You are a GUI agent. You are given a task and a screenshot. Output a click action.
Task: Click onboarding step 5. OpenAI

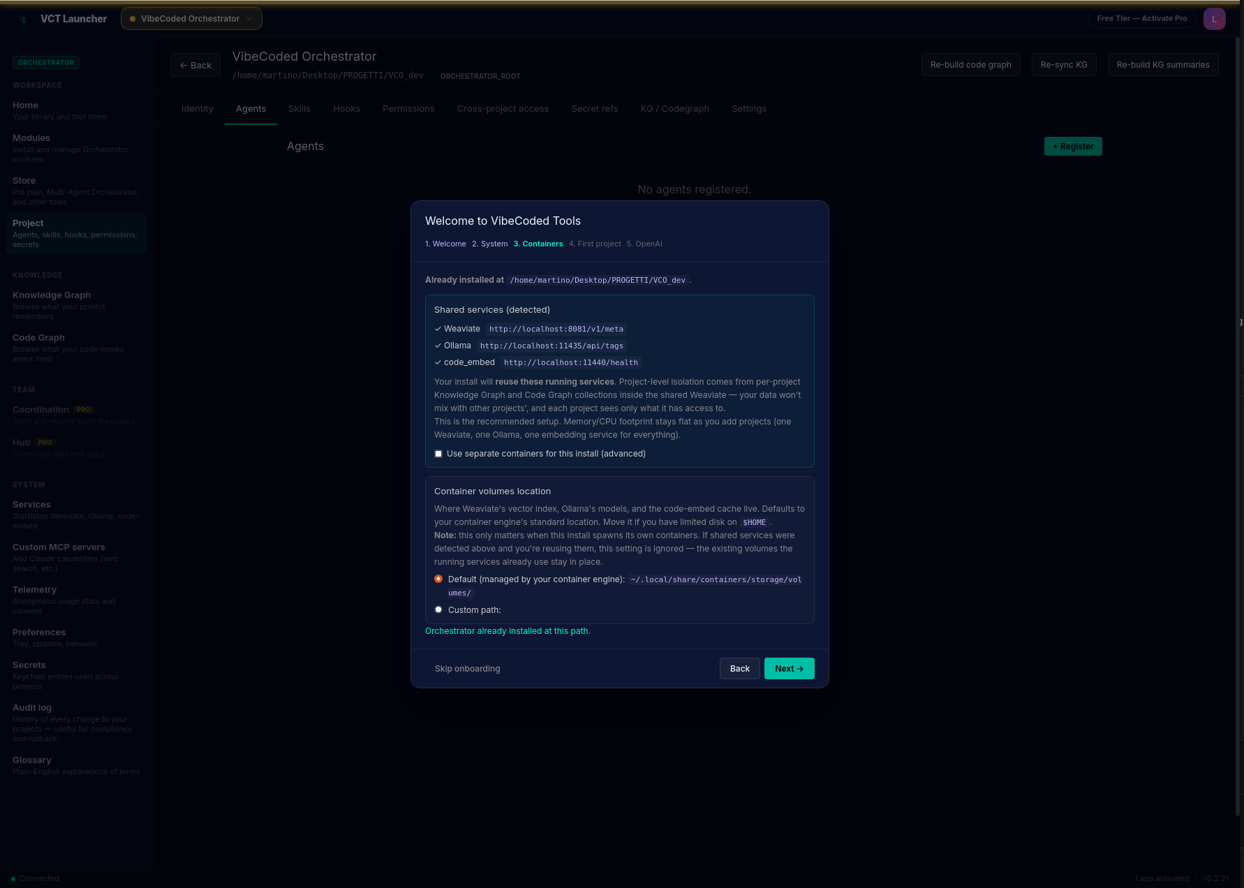(x=644, y=244)
